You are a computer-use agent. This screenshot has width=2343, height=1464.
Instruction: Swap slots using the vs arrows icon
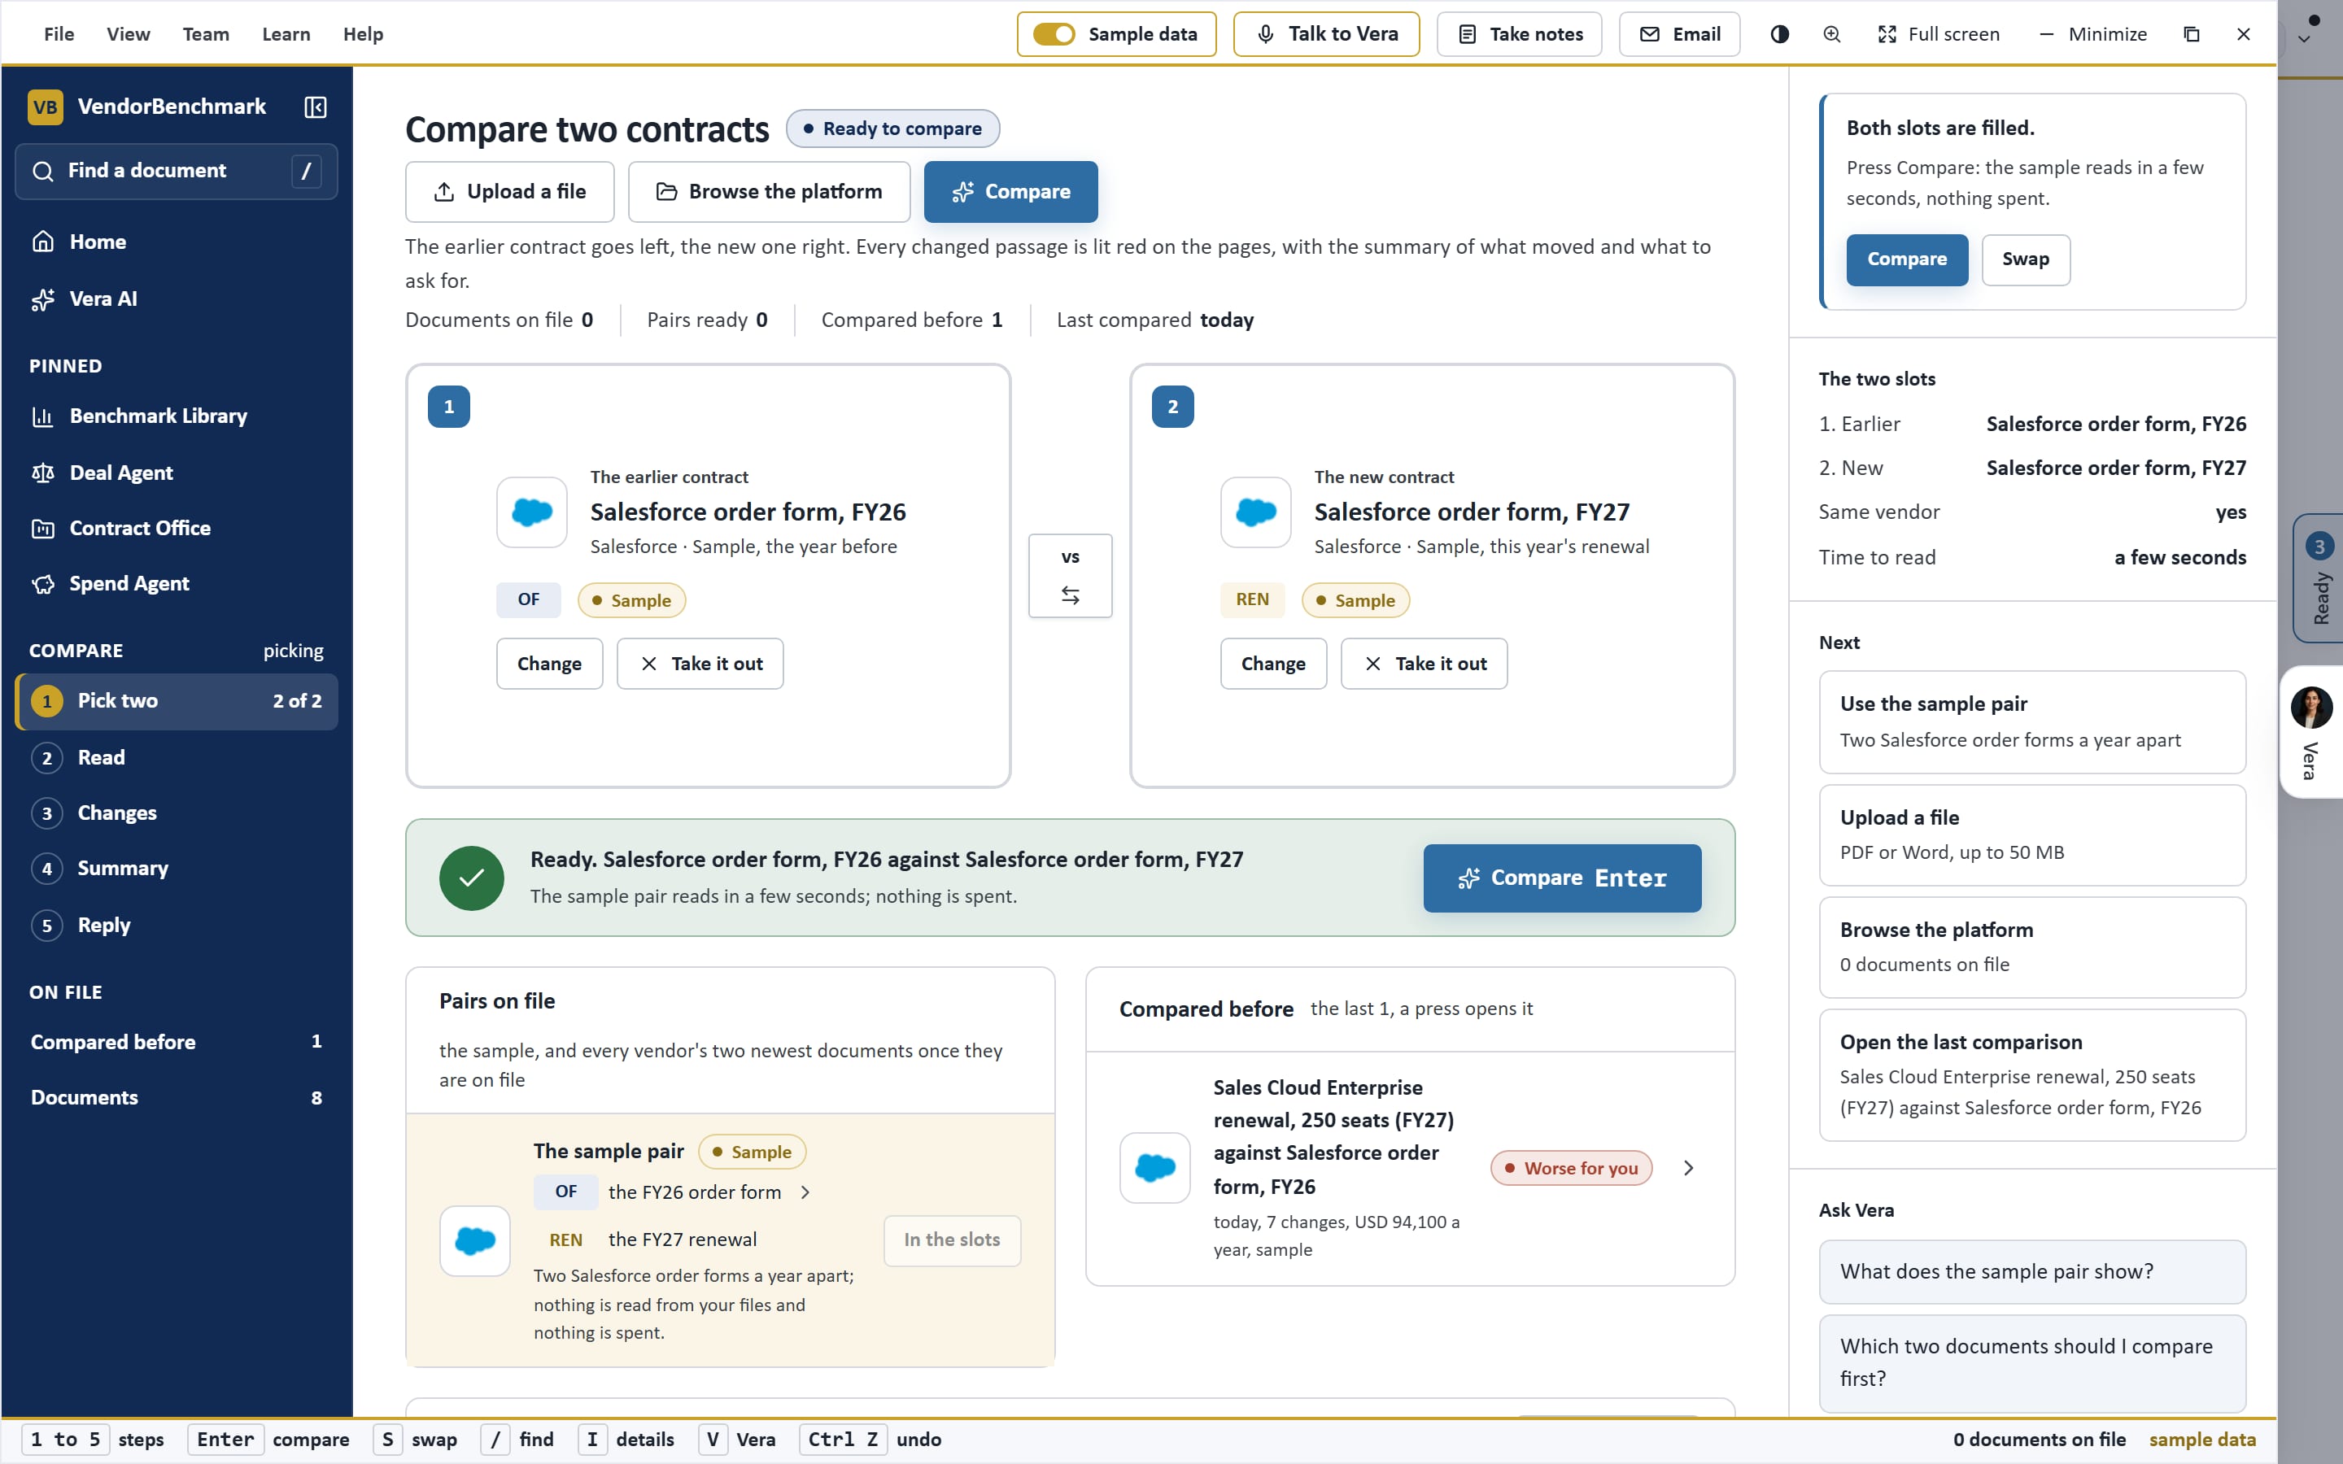tap(1070, 595)
